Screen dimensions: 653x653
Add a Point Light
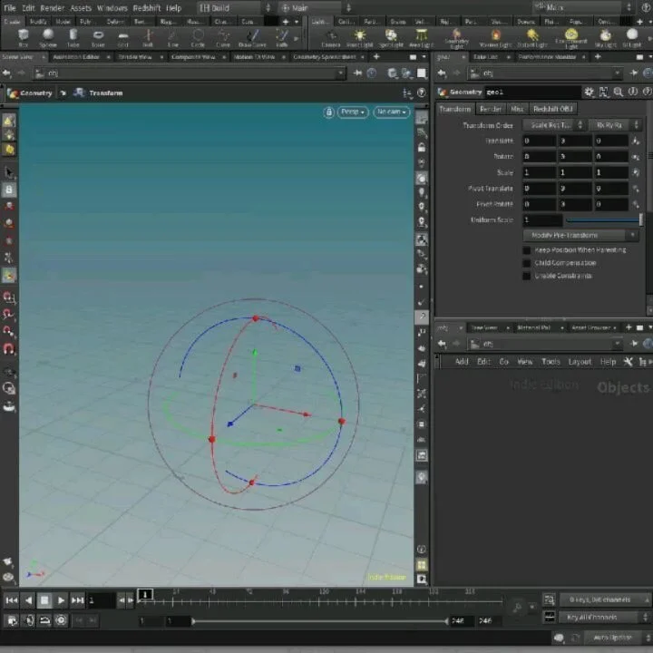[x=359, y=37]
